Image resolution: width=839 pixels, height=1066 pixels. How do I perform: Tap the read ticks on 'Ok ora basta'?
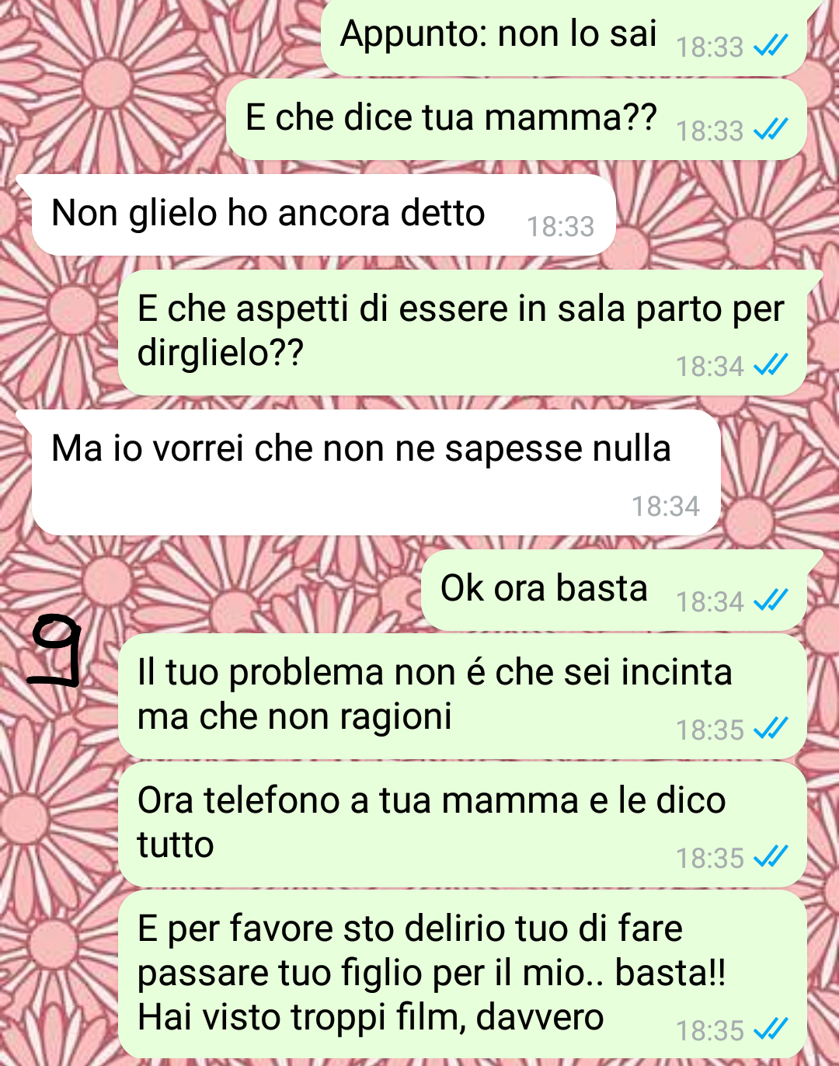(771, 601)
